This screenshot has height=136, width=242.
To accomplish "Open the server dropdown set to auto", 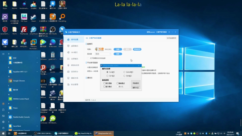I will 103,54.
